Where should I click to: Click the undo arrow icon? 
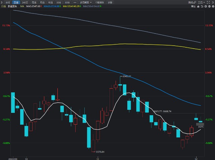(202, 6)
